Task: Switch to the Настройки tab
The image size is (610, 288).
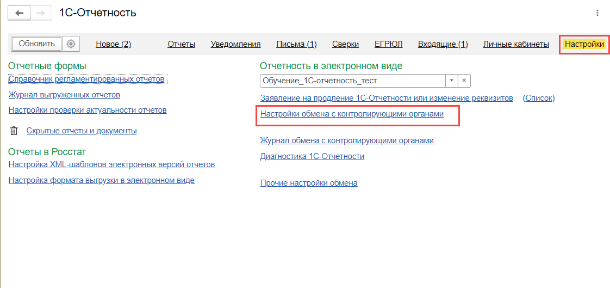Action: (x=584, y=44)
